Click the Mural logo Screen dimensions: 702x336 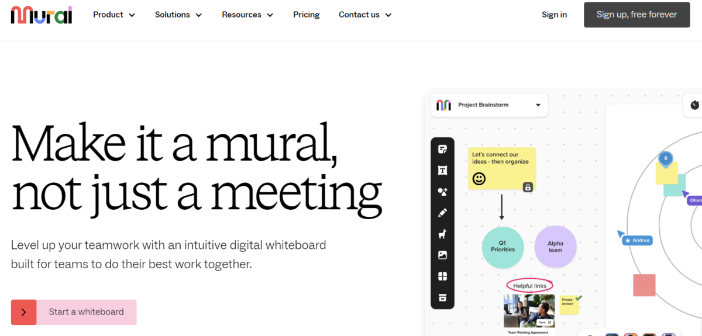coord(41,15)
